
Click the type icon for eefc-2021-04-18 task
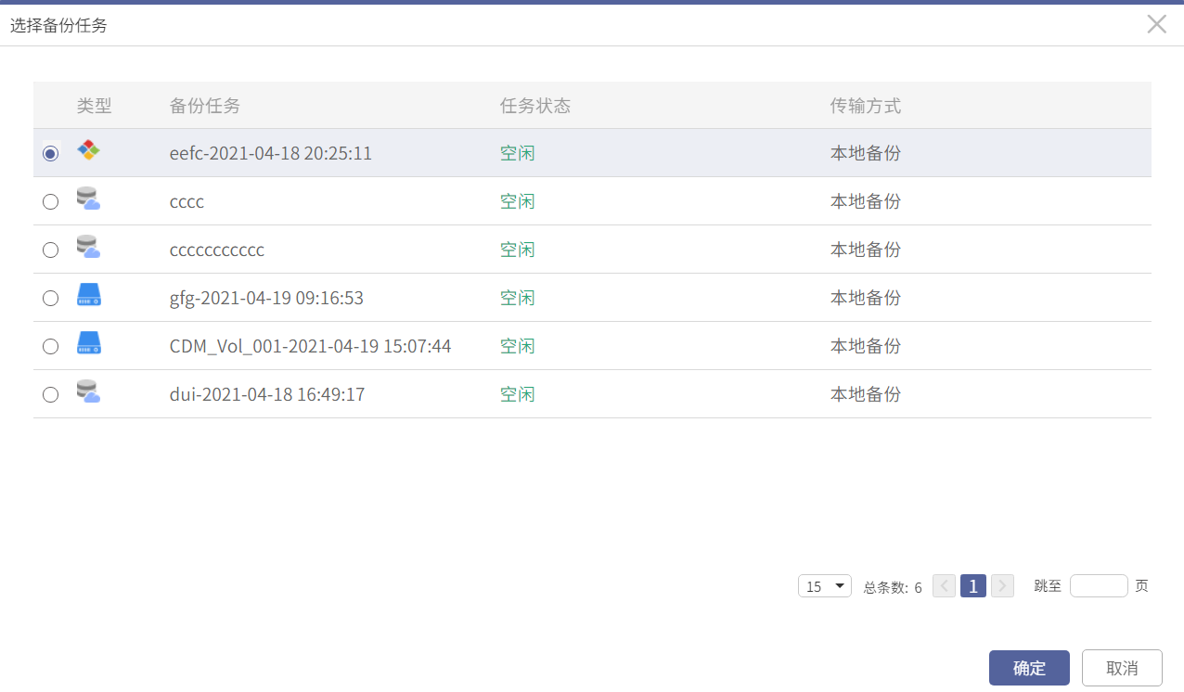[88, 149]
